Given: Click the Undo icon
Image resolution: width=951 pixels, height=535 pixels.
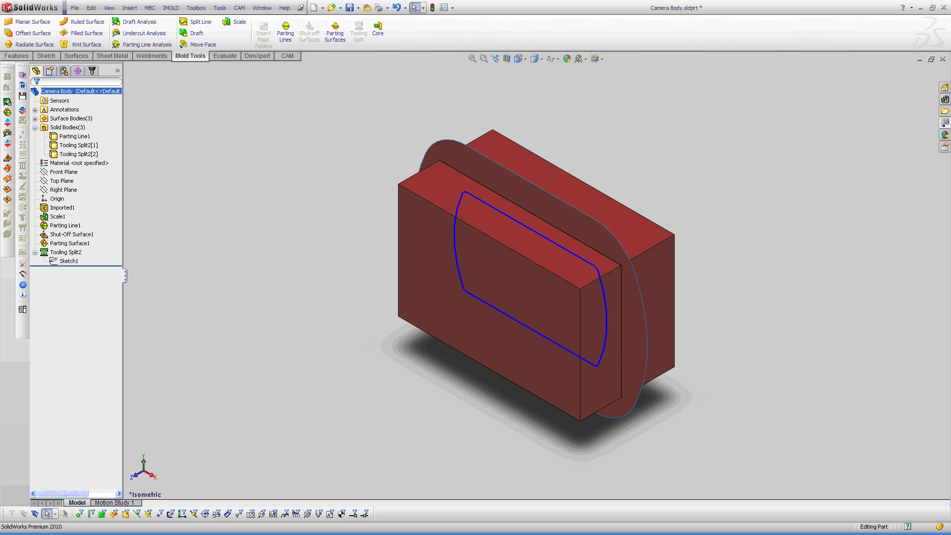Looking at the screenshot, I should tap(396, 7).
